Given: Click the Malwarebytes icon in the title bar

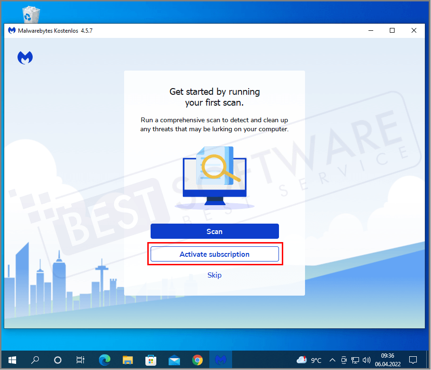Looking at the screenshot, I should coord(11,30).
